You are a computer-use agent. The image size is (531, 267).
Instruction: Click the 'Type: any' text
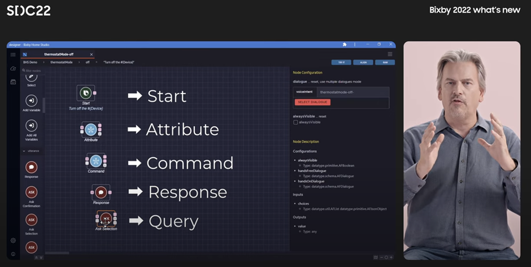point(310,232)
